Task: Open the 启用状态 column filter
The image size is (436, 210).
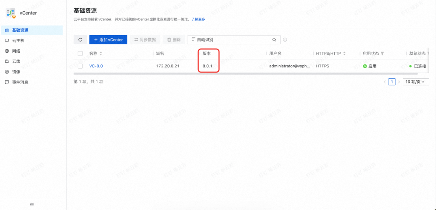Action: coord(382,53)
